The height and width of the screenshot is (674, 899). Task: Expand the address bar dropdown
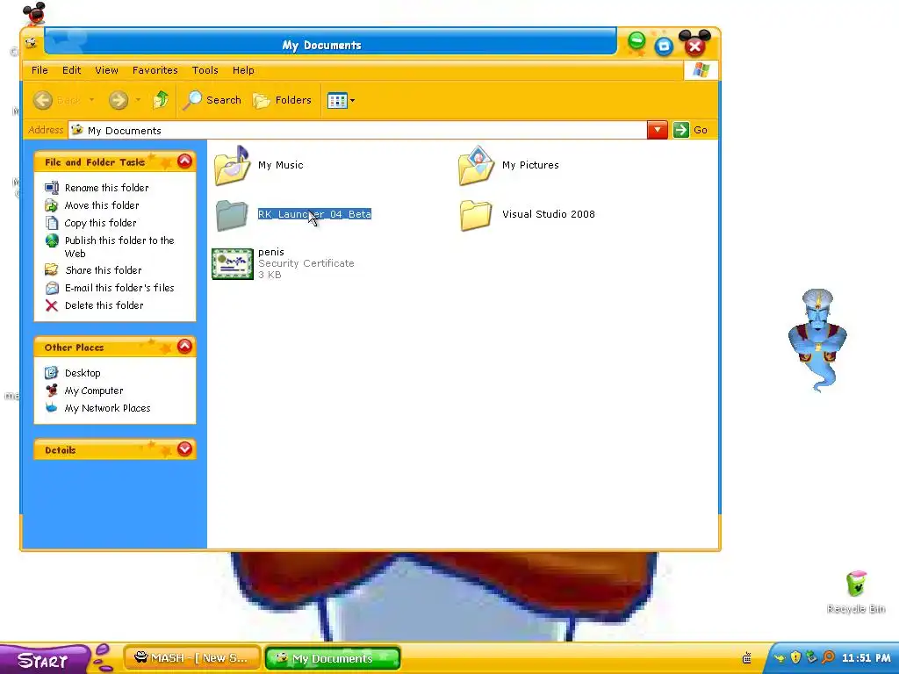657,130
